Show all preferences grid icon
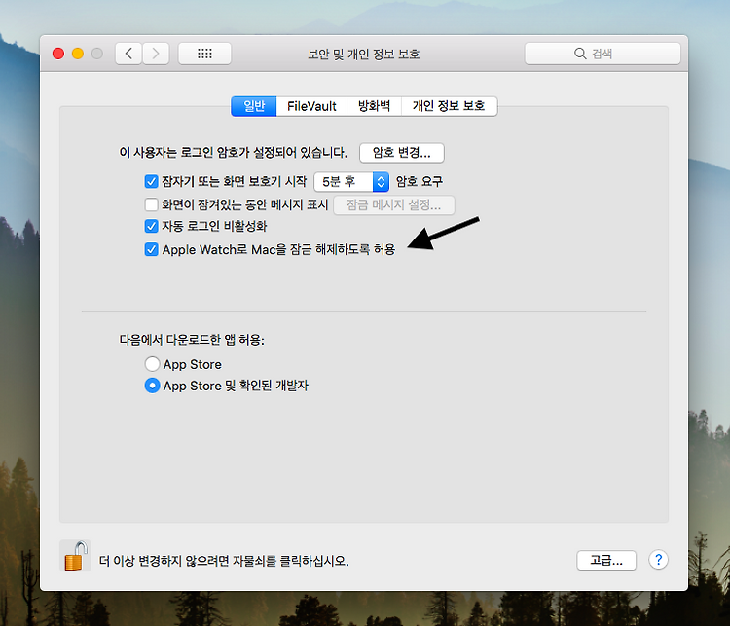This screenshot has height=626, width=730. click(x=204, y=54)
